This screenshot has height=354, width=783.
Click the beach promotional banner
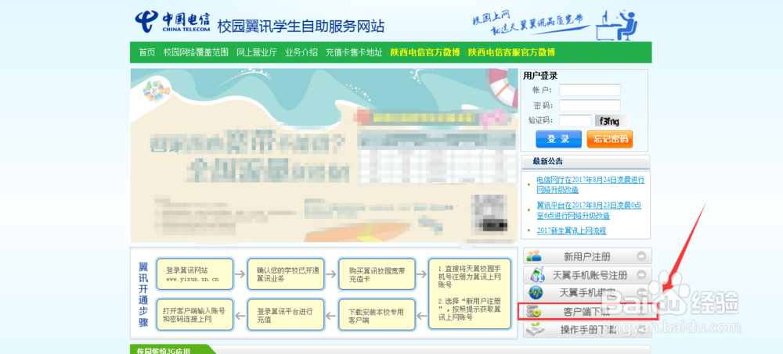click(324, 156)
